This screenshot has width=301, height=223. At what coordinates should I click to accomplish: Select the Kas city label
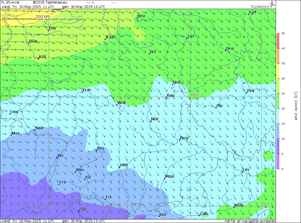(x=110, y=37)
